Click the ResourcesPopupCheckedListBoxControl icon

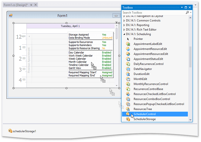click(x=128, y=104)
